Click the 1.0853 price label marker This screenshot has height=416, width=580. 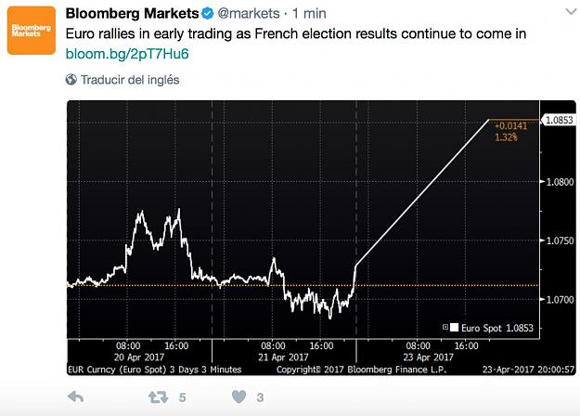click(x=559, y=120)
